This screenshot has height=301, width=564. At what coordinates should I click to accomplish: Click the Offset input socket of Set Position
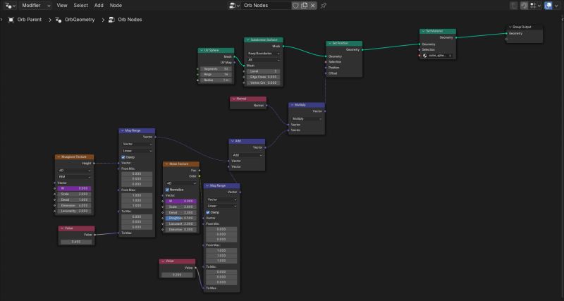coord(326,73)
